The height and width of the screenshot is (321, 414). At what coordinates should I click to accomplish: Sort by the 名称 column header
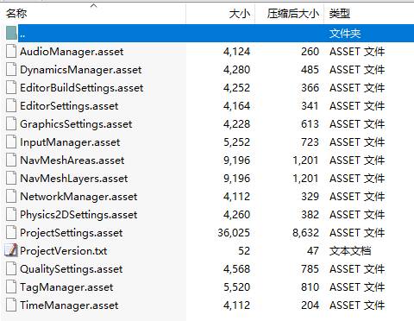(16, 14)
